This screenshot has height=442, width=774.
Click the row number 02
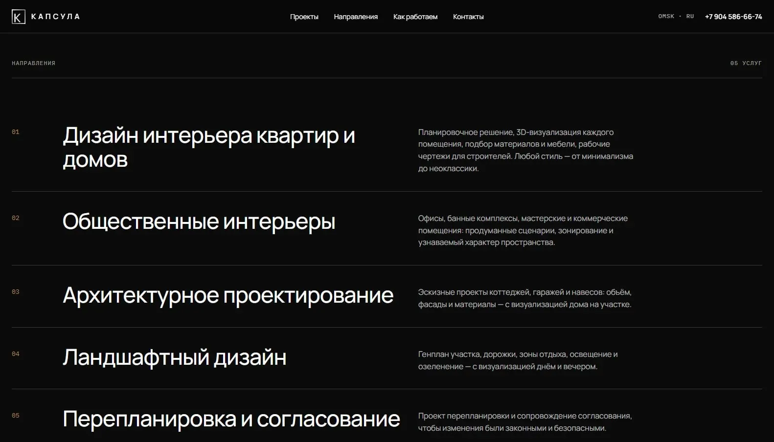[16, 218]
